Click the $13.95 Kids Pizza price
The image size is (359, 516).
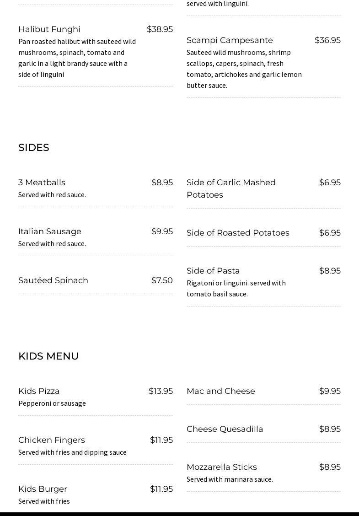coord(161,391)
